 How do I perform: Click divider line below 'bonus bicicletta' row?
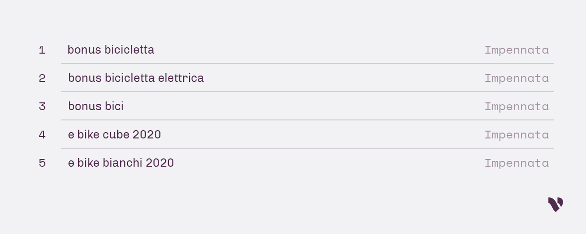pyautogui.click(x=307, y=63)
